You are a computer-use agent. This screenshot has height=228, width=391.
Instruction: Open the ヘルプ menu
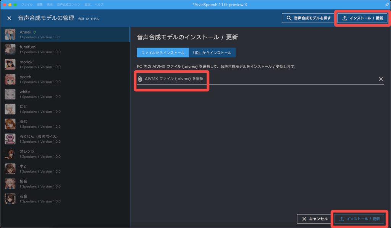click(99, 5)
